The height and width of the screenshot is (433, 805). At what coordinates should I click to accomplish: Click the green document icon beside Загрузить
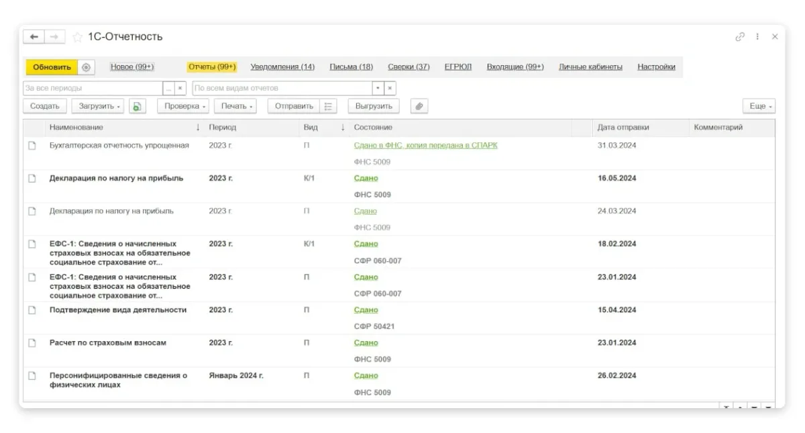137,106
